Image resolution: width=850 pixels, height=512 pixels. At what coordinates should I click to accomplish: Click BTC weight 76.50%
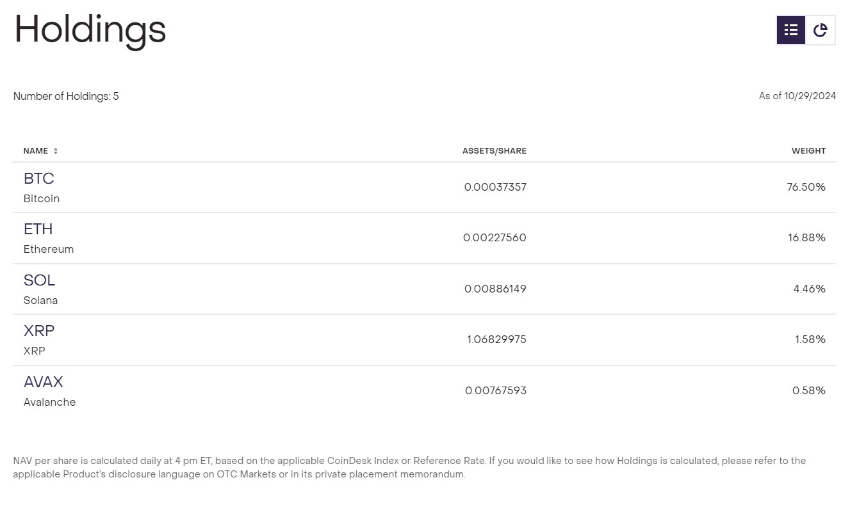806,187
